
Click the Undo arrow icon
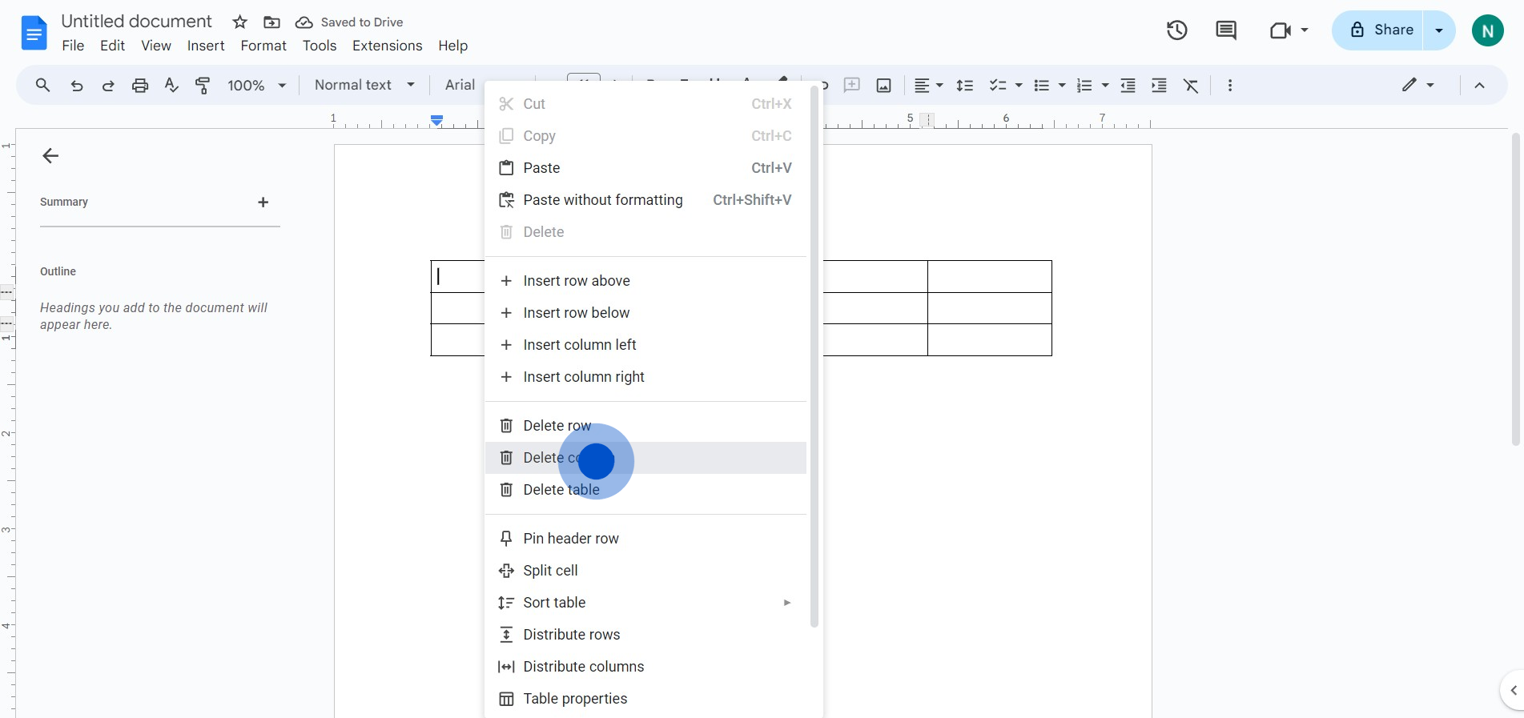point(77,86)
